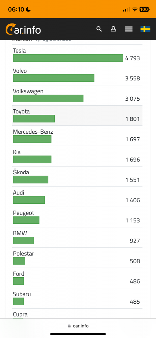Tap the battery indicator in status bar
Viewport: 156px width, 338px height.
point(144,9)
